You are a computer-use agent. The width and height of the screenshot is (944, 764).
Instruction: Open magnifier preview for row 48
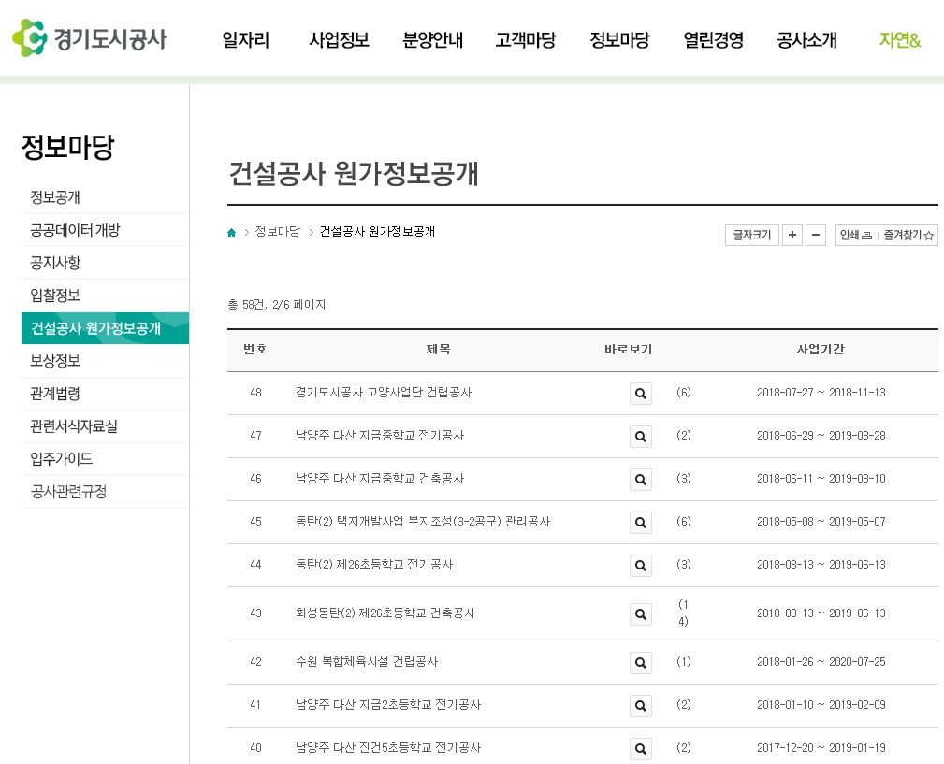(x=640, y=394)
